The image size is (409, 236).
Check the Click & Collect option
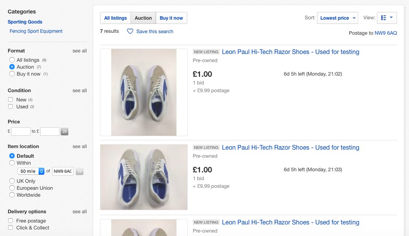point(10,228)
